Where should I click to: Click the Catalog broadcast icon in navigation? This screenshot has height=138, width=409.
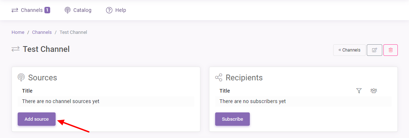point(68,10)
